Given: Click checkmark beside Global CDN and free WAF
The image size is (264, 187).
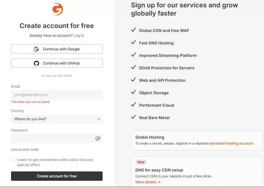Looking at the screenshot, I should point(133,30).
